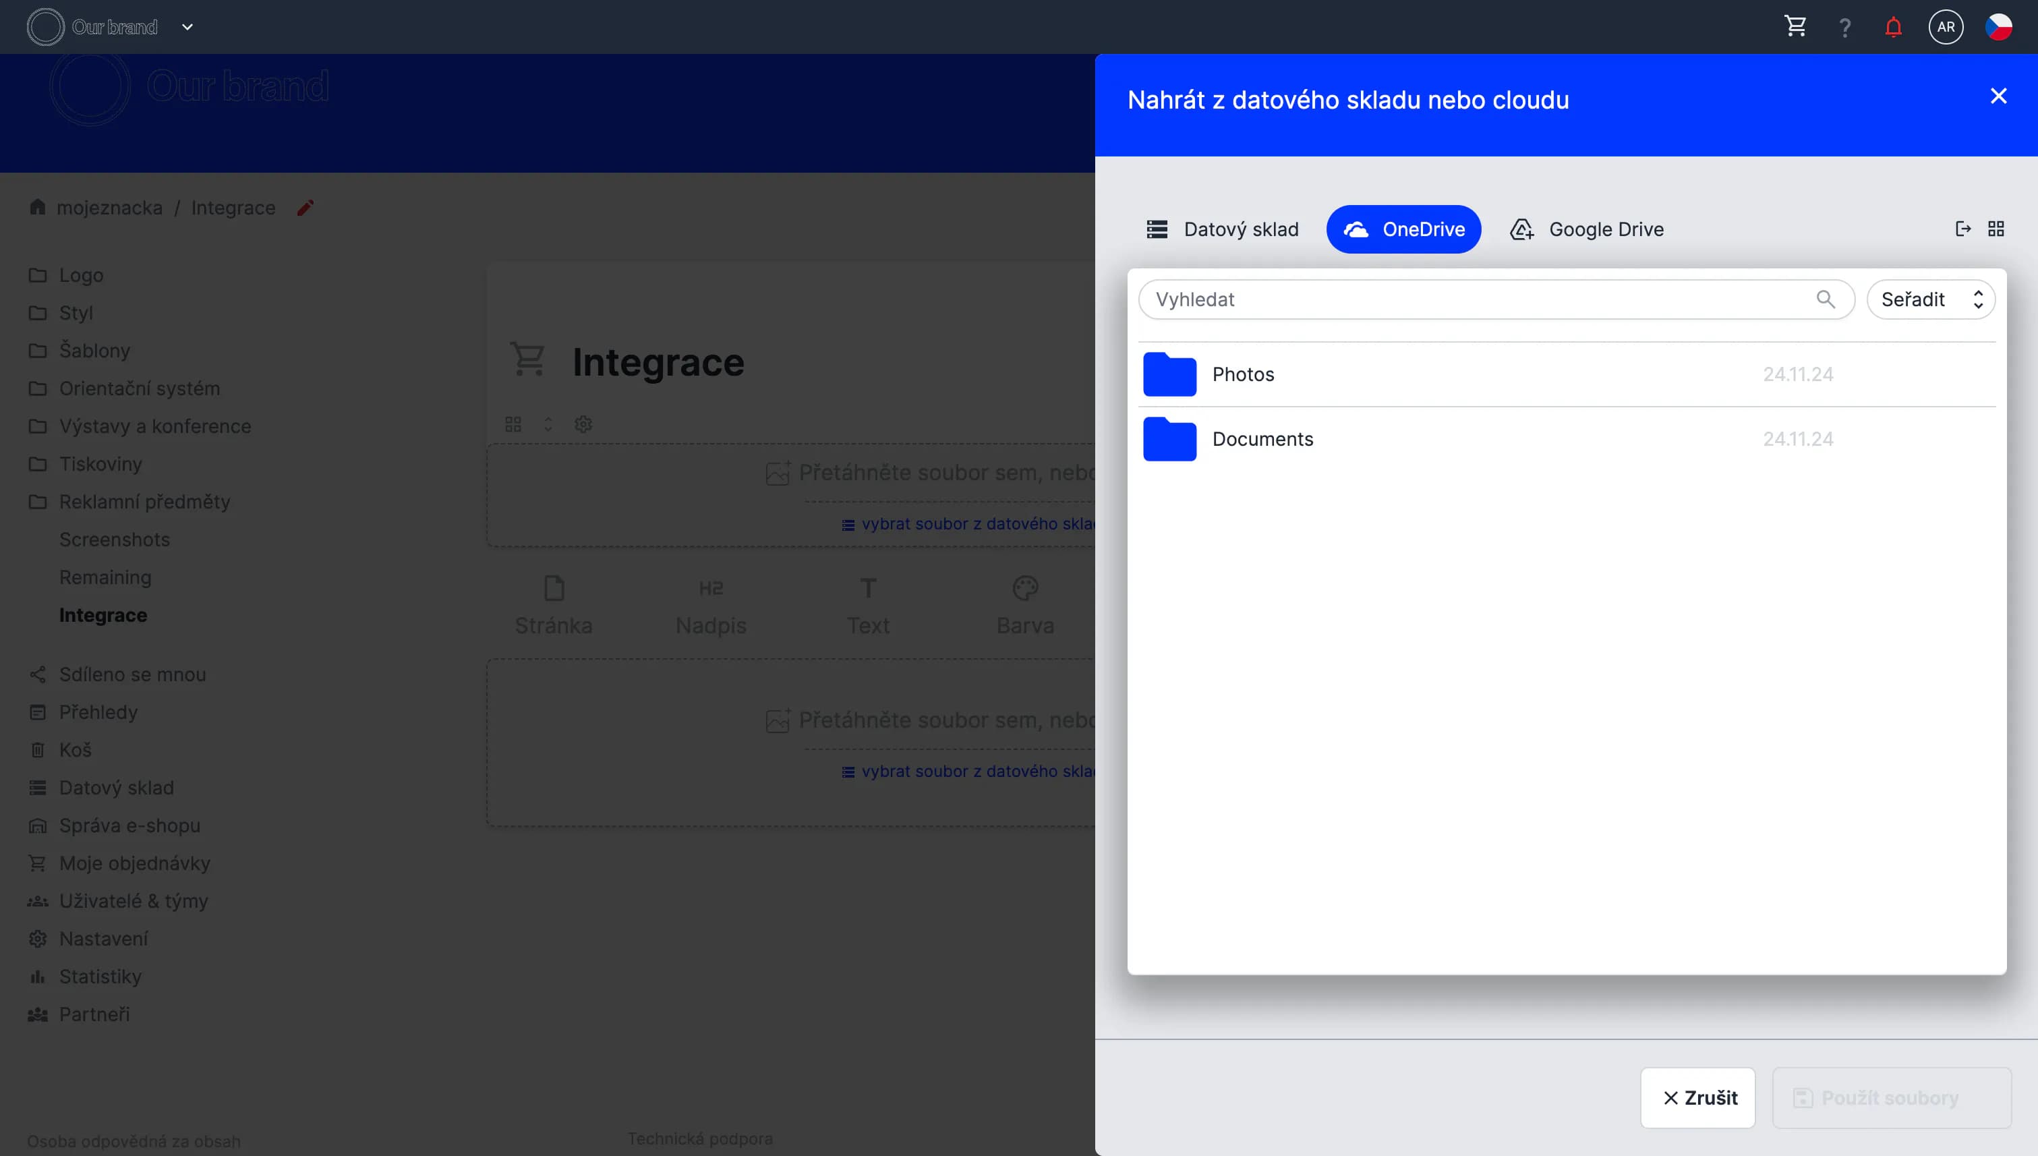Click the Vyhledat search field
2038x1156 pixels.
point(1477,299)
